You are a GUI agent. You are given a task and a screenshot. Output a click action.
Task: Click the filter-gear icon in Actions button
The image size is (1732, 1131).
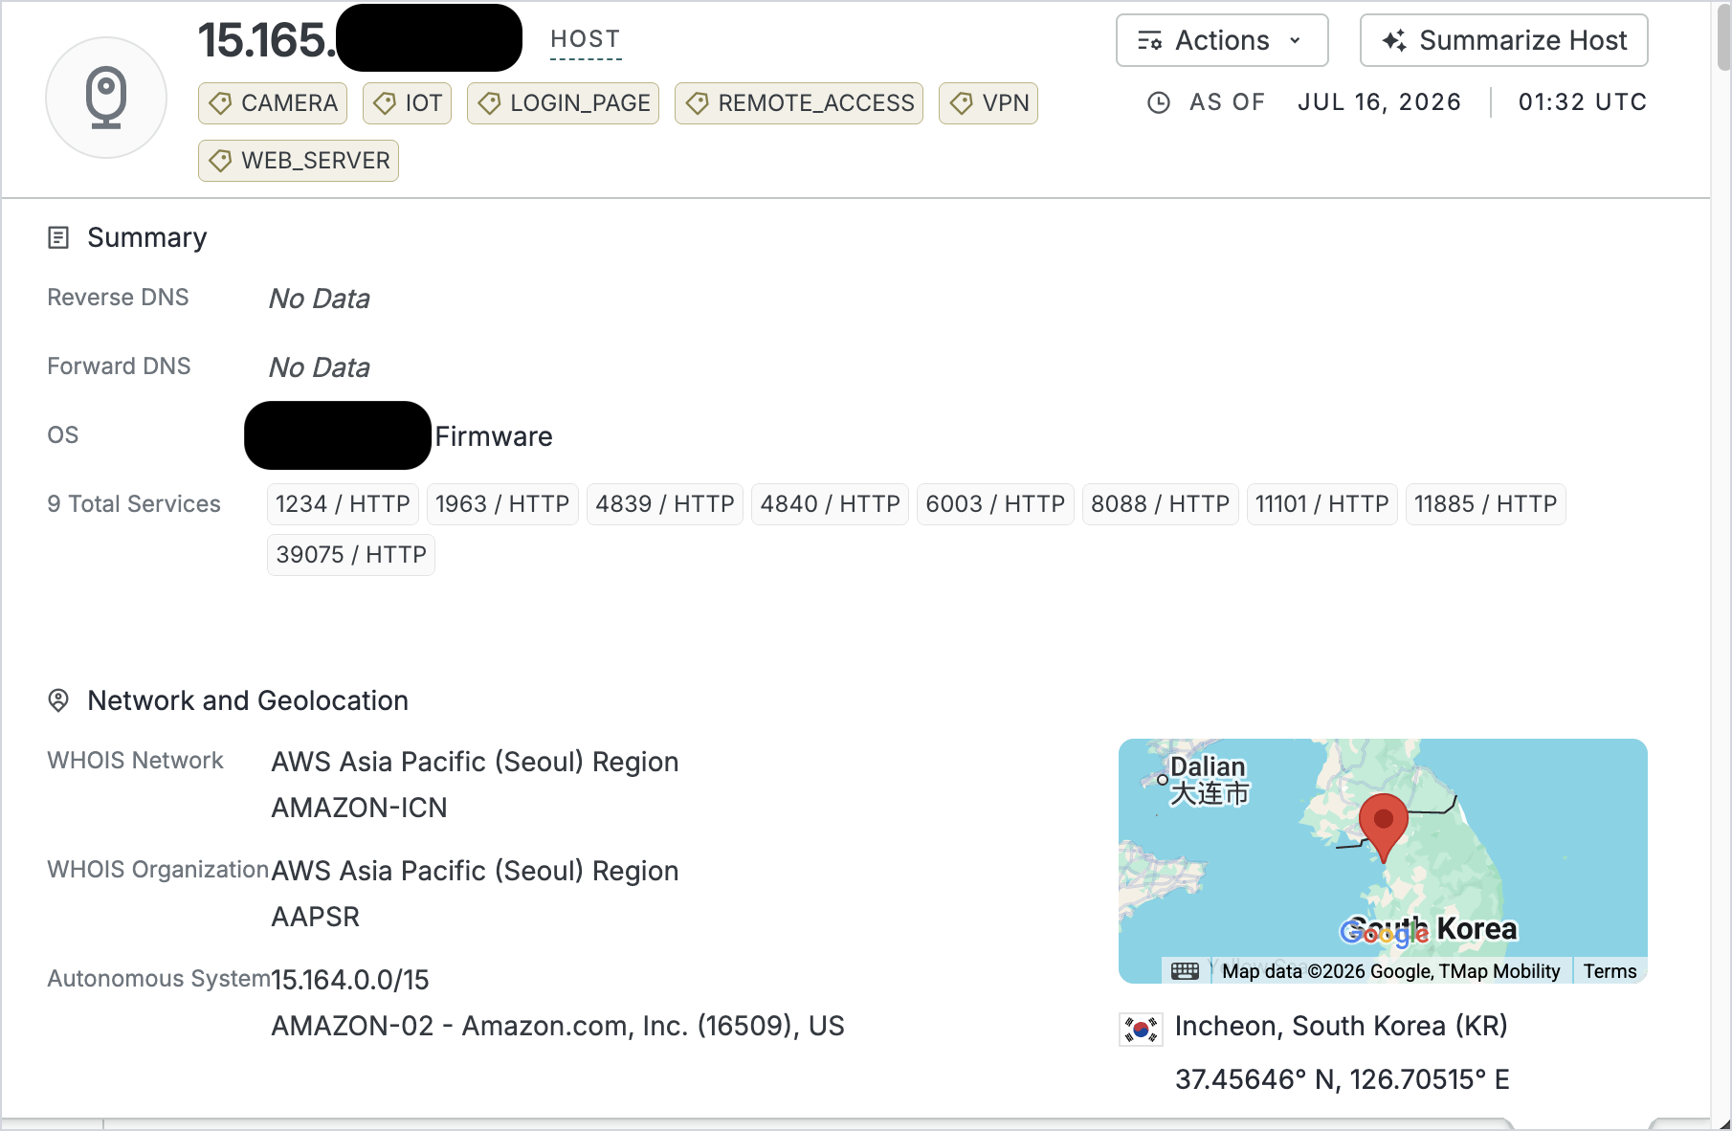coord(1149,40)
